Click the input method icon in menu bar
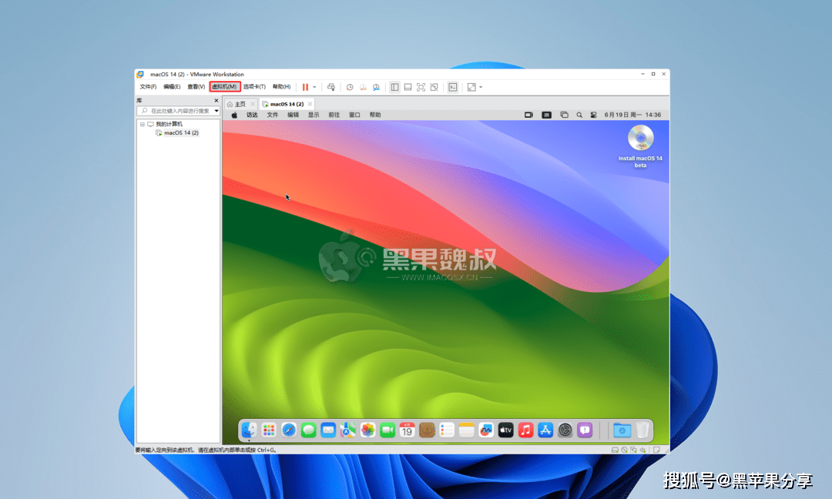The image size is (832, 499). [x=546, y=115]
